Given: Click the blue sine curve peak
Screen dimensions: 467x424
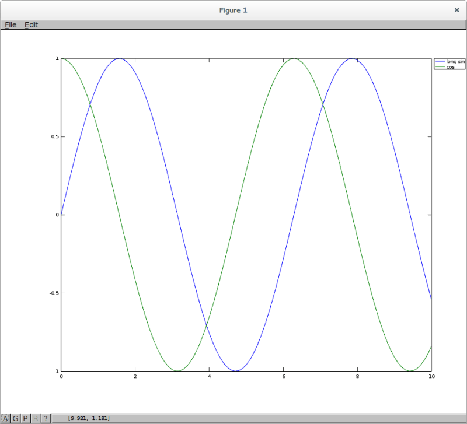Looking at the screenshot, I should (119, 58).
